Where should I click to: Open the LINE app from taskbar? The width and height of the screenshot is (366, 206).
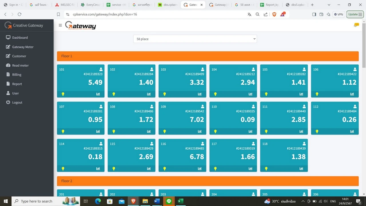(169, 201)
